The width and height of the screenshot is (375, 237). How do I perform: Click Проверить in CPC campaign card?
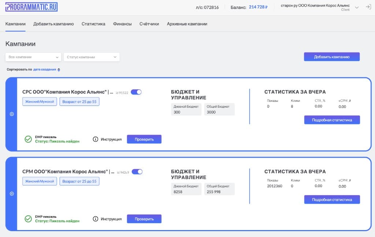[x=144, y=139]
